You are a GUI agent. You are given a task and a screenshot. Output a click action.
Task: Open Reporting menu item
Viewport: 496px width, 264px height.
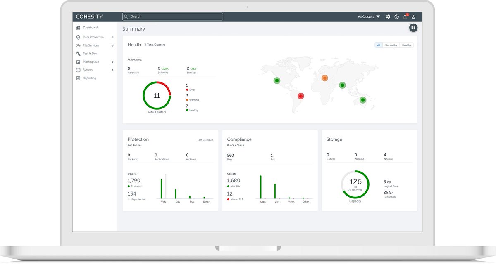coord(89,78)
